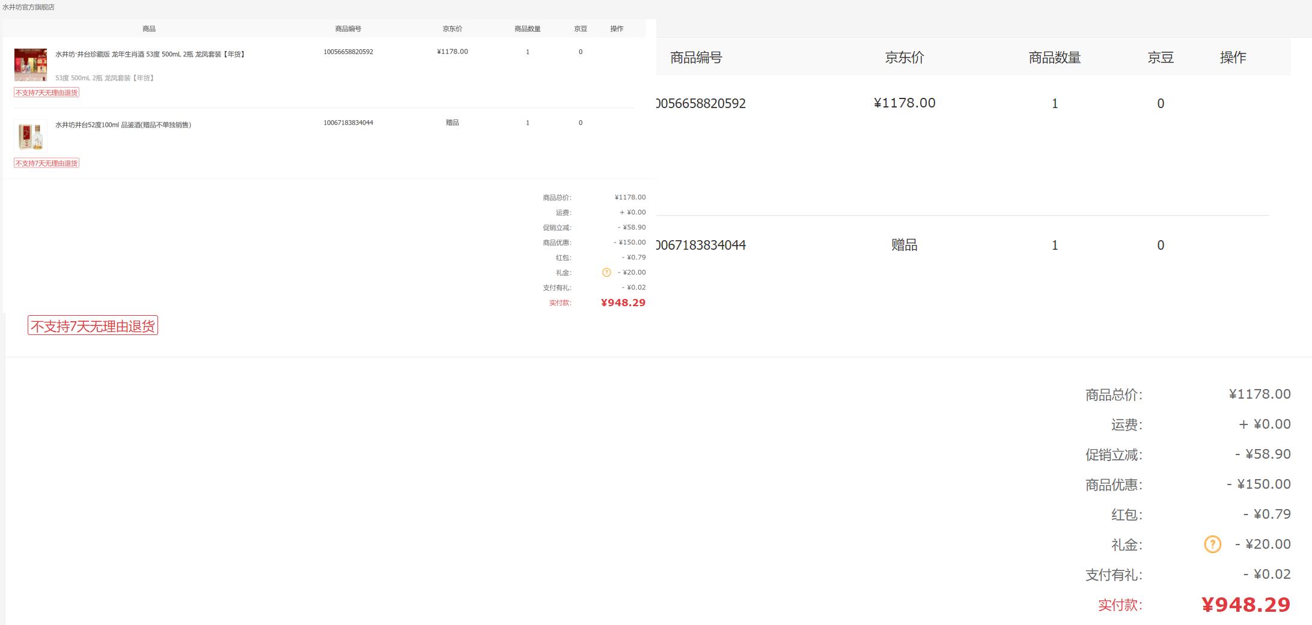Select the full product number 10056658820592
Screen dimensions: 1312x625
pyautogui.click(x=348, y=52)
